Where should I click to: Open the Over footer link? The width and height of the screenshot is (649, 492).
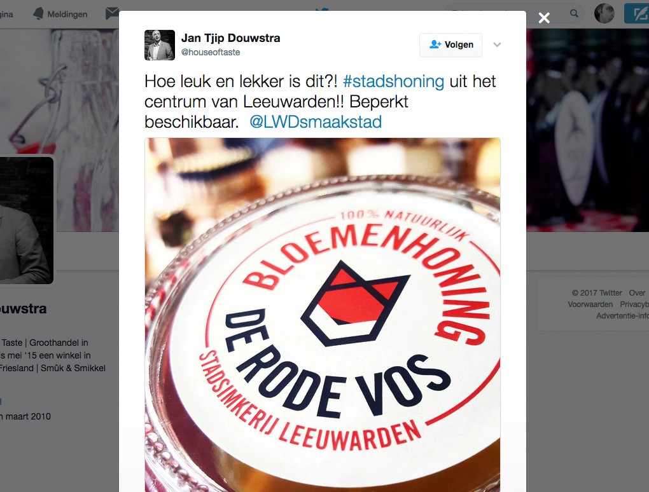[x=637, y=292]
